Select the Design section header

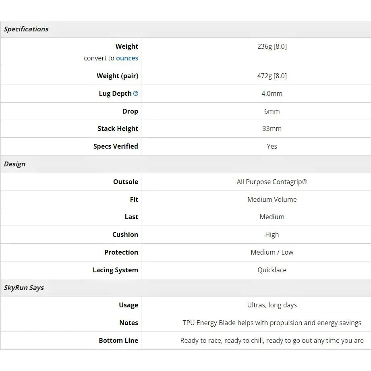tap(15, 164)
